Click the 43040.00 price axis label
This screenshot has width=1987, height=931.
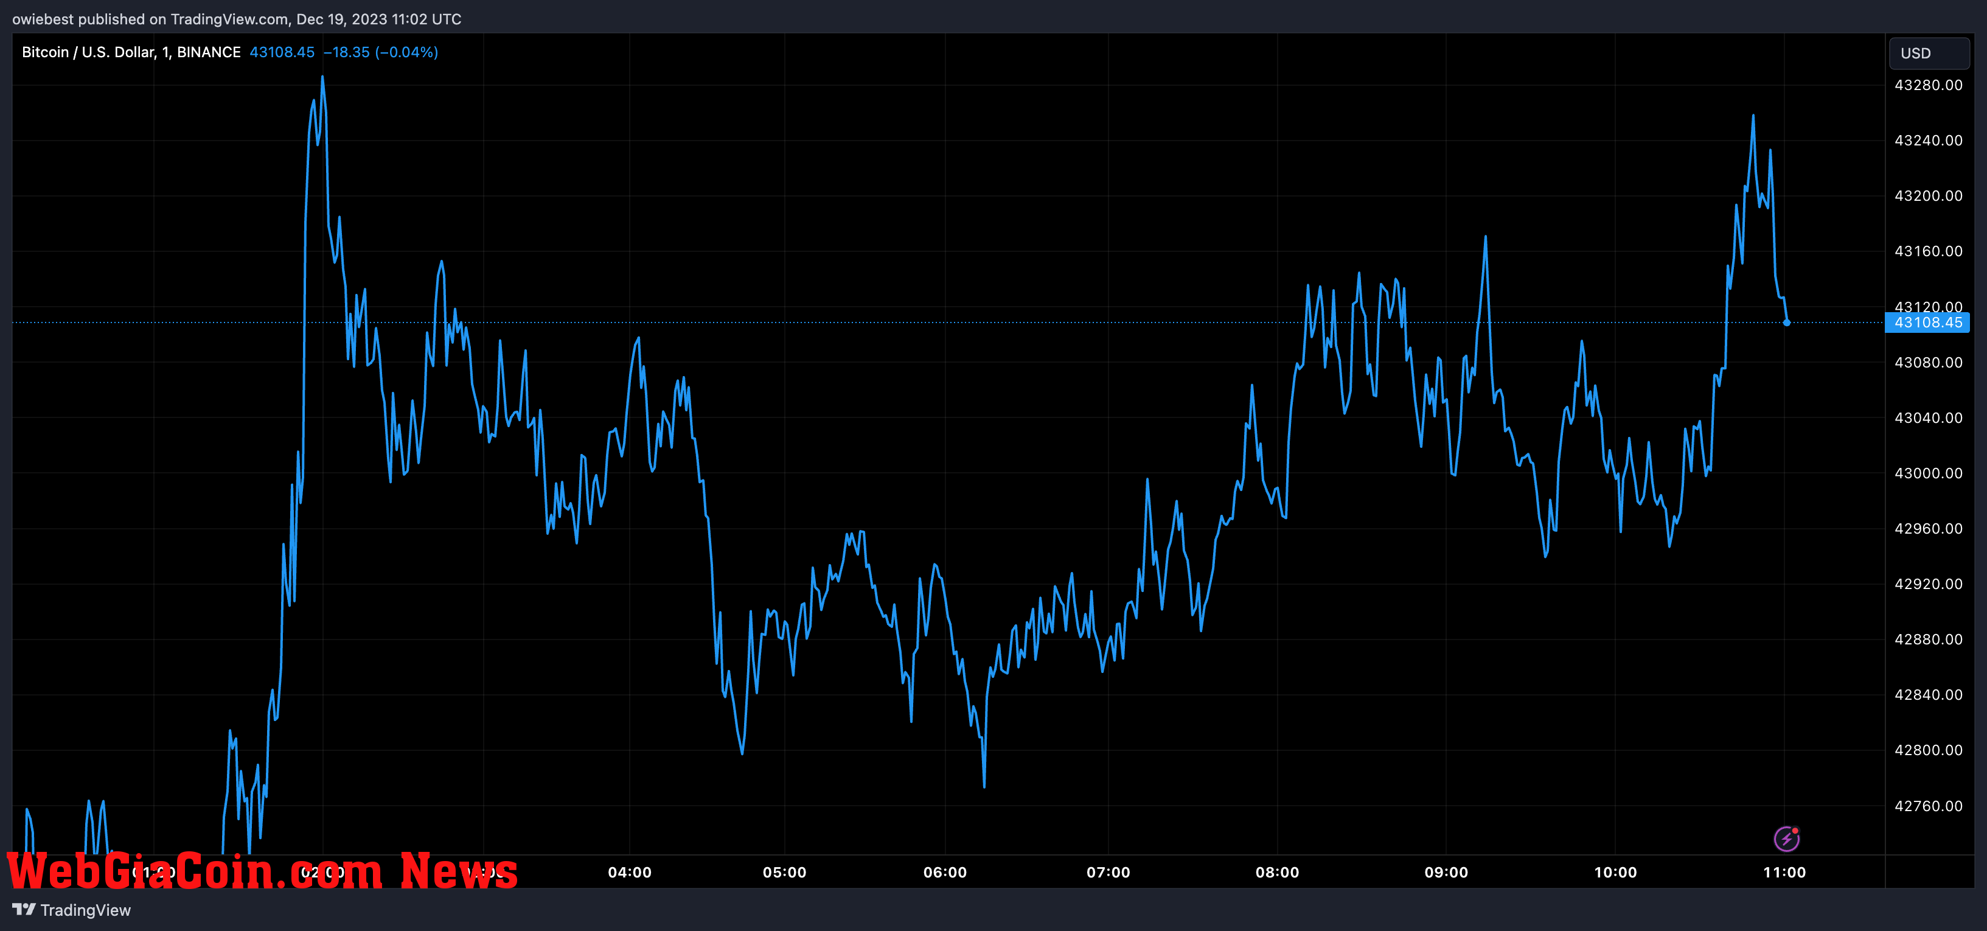(x=1929, y=418)
